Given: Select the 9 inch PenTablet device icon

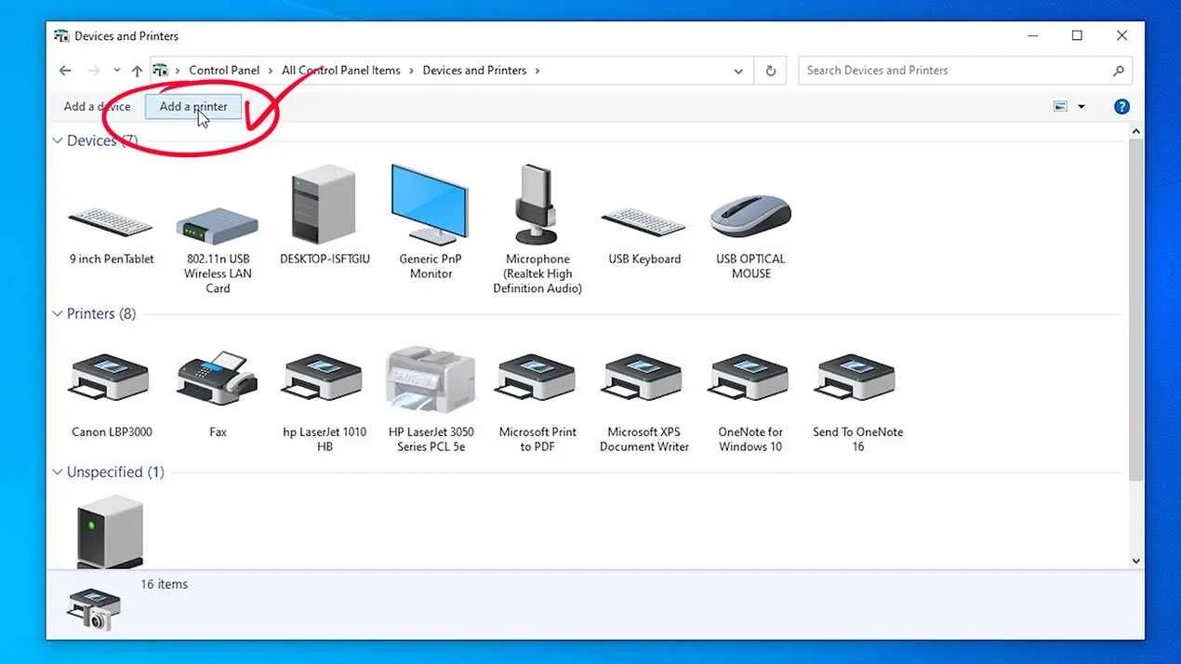Looking at the screenshot, I should pos(111,221).
